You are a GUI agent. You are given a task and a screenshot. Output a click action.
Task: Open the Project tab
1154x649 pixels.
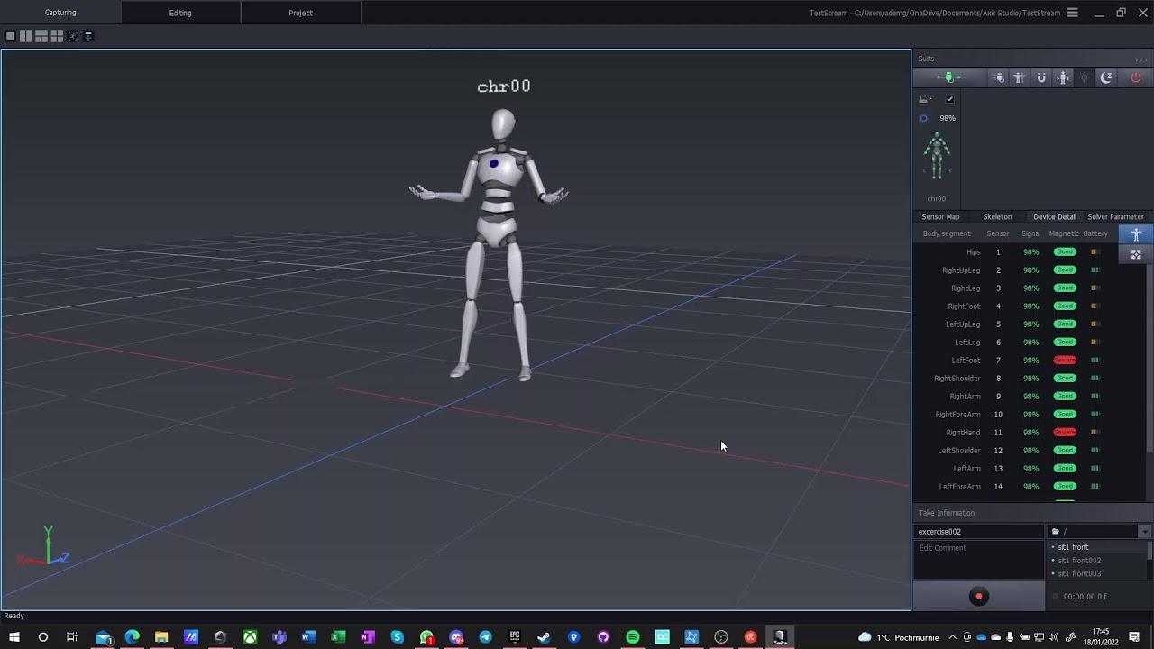300,13
